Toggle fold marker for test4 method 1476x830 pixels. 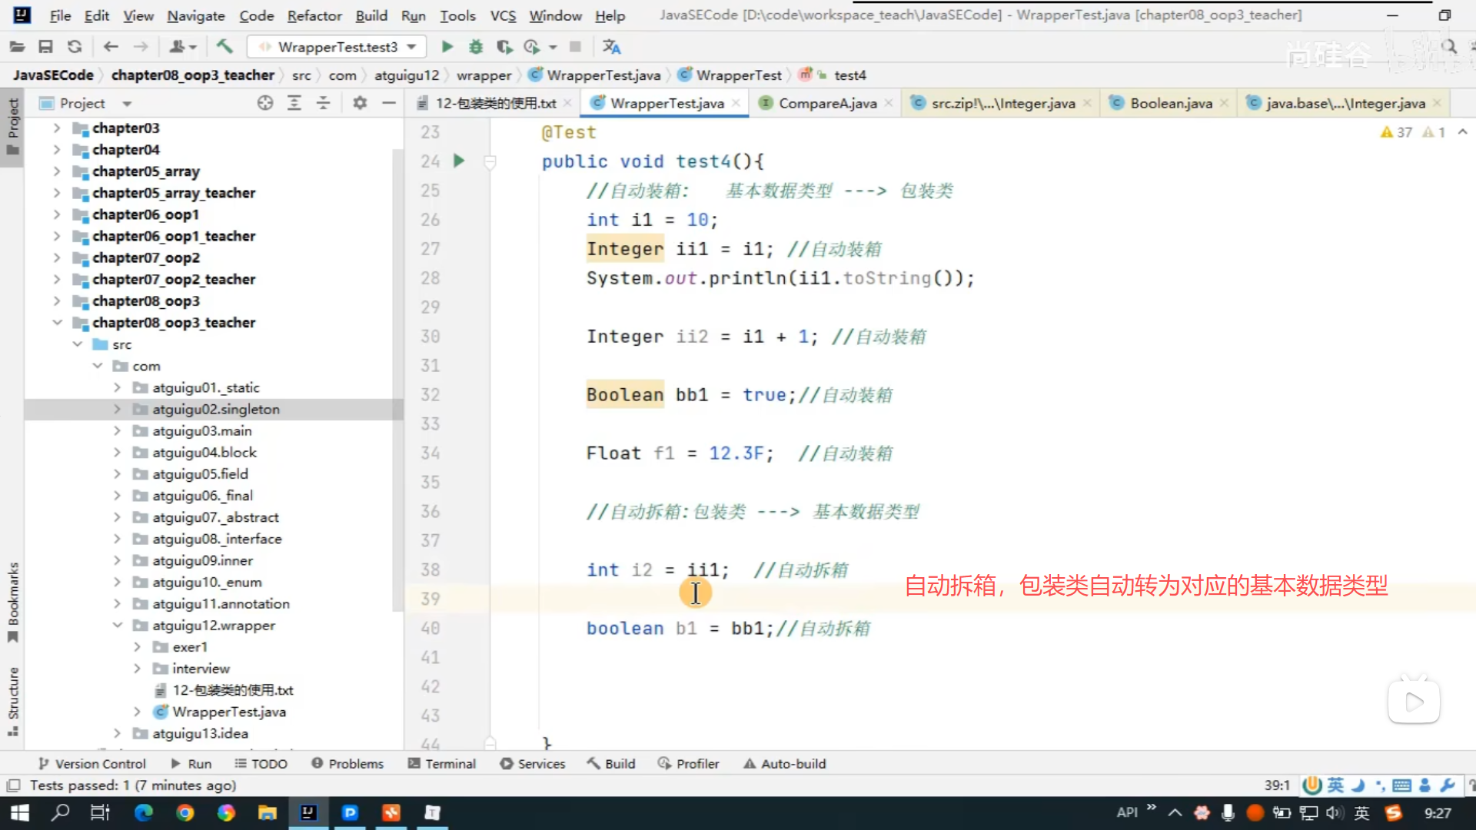(490, 161)
